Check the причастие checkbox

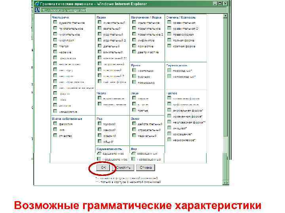(x=134, y=46)
